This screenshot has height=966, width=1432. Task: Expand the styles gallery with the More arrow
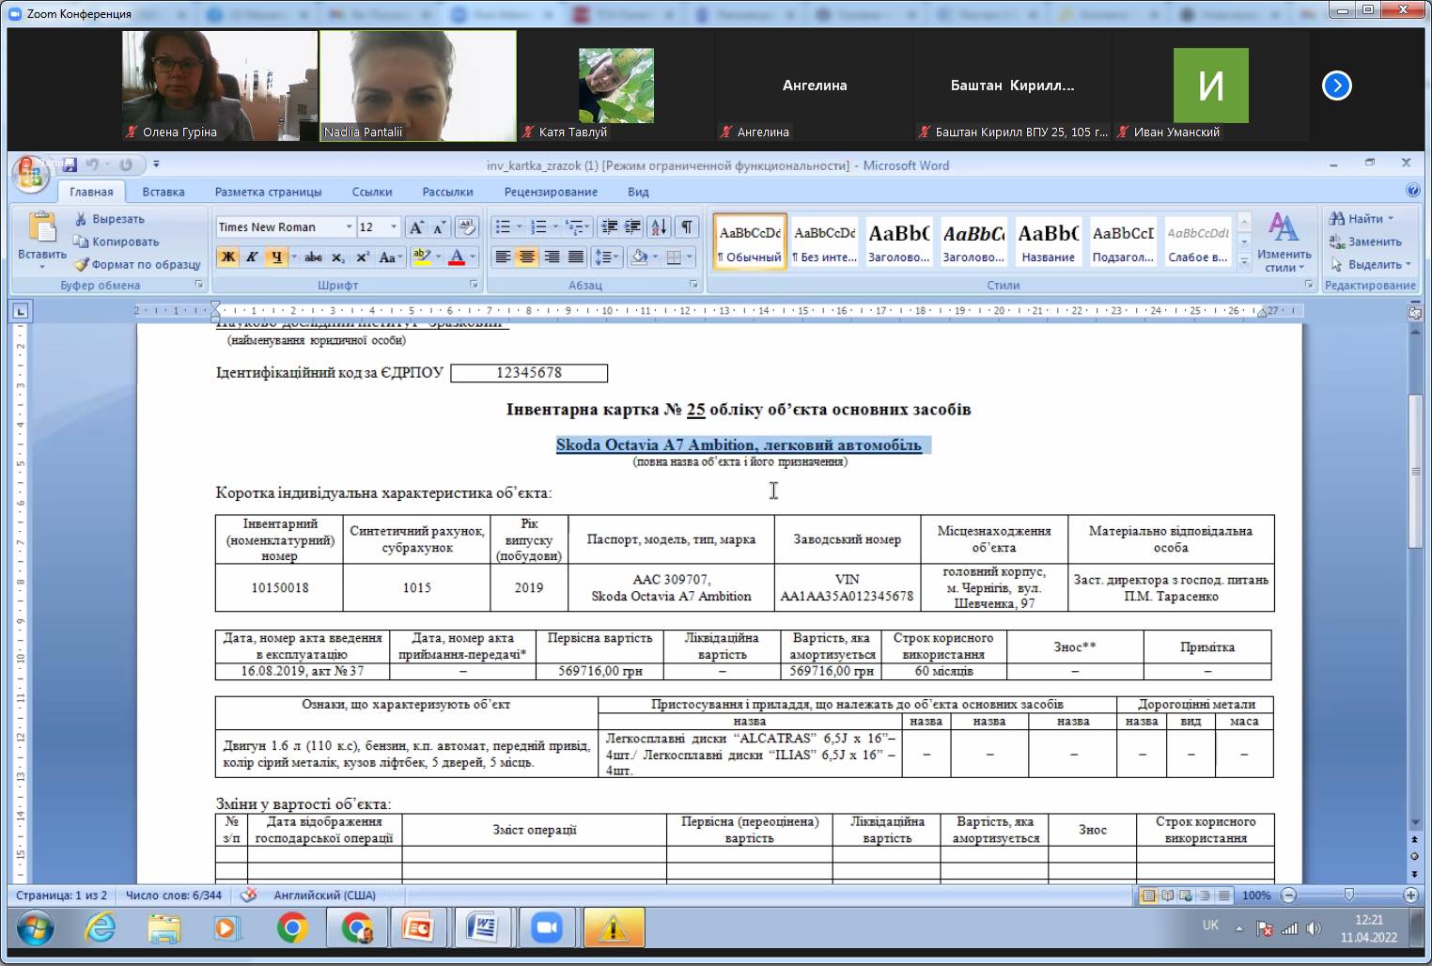pos(1244,262)
